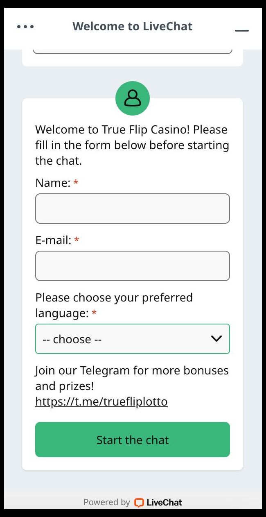The width and height of the screenshot is (266, 517).
Task: Click the red asterisk after 'language:'
Action: (94, 313)
